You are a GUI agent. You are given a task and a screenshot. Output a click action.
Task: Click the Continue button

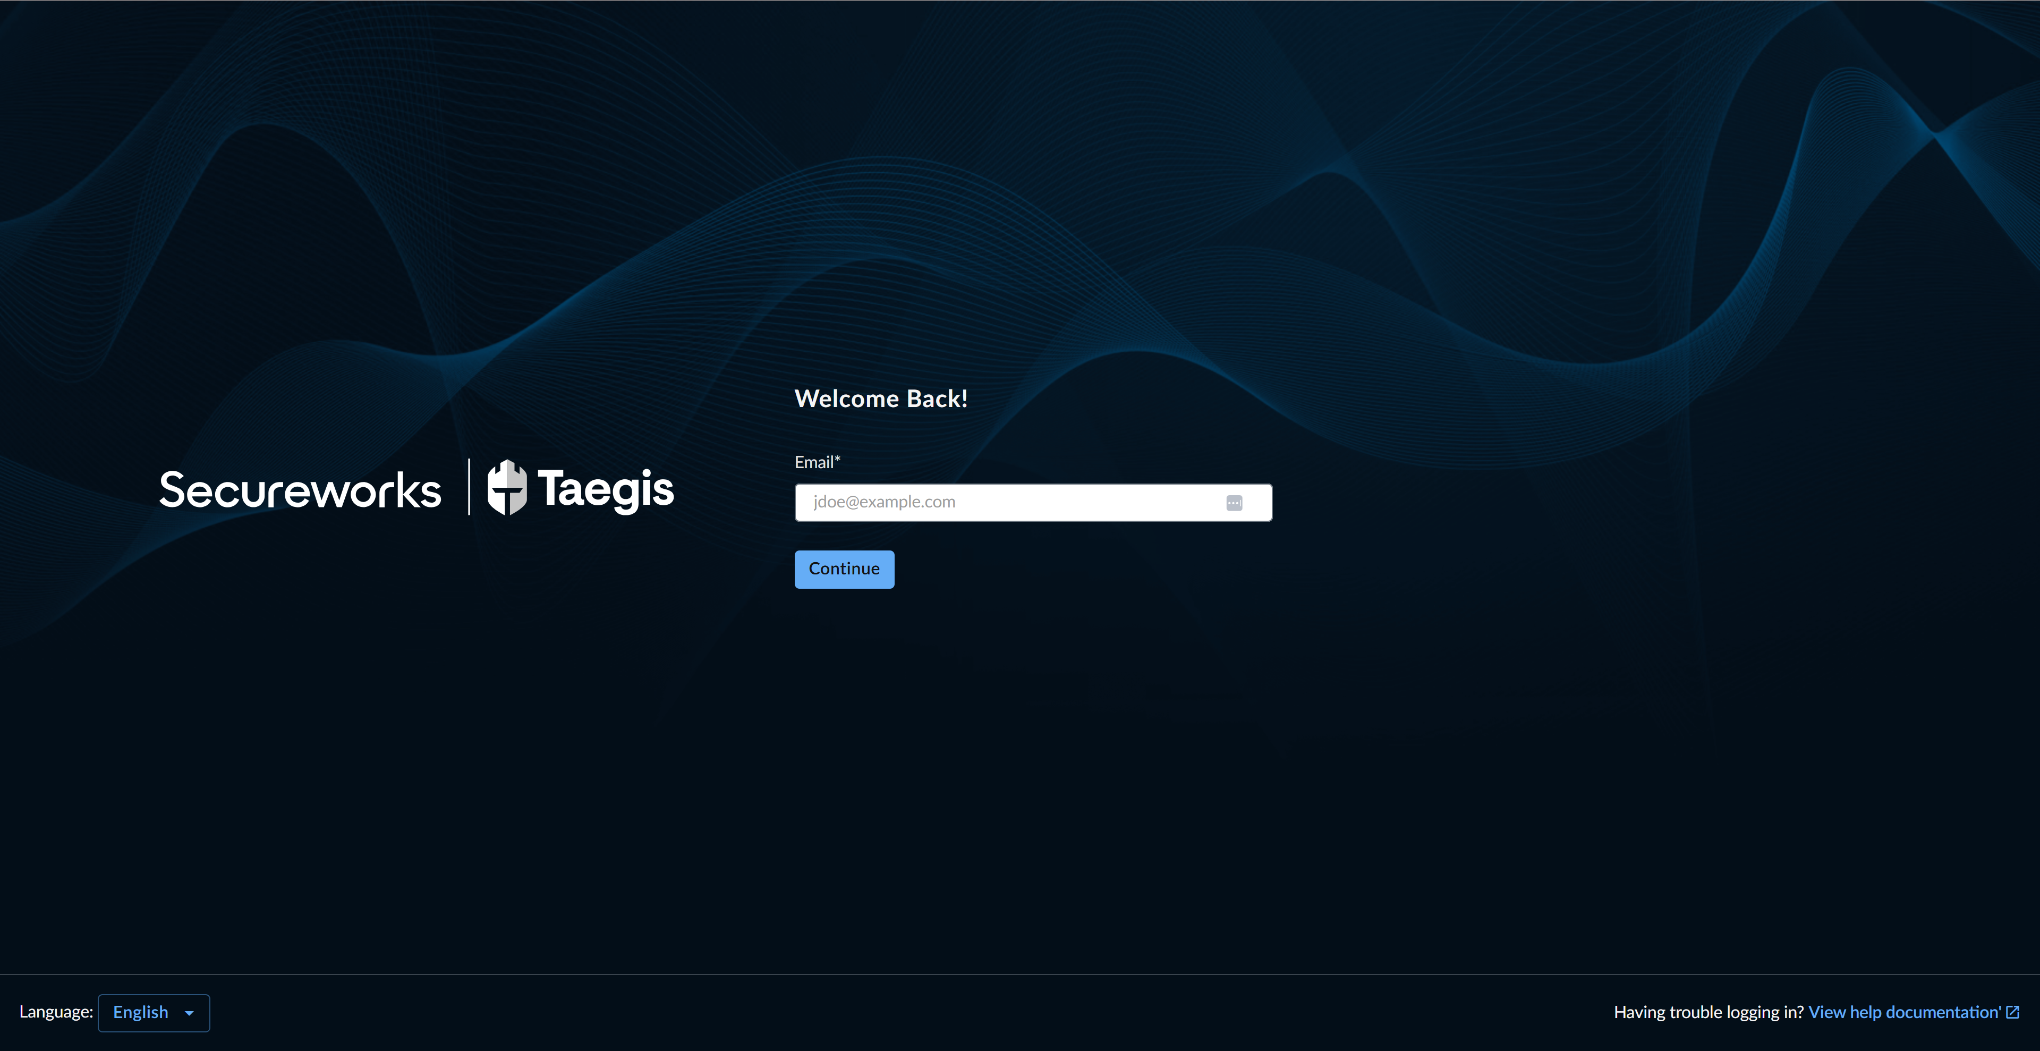point(844,570)
